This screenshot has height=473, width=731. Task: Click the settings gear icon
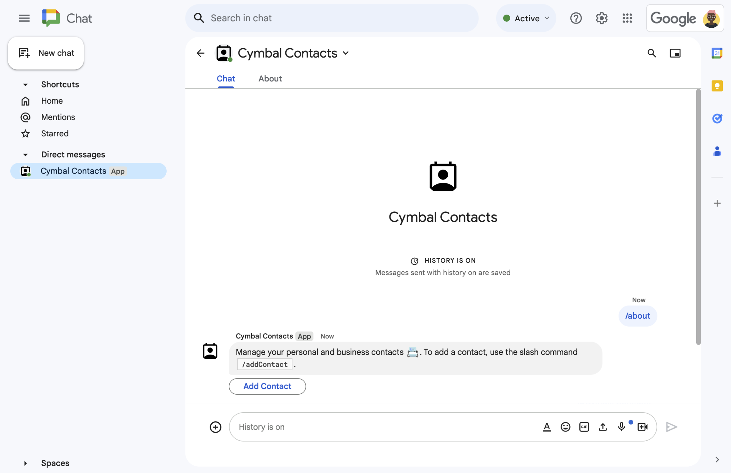602,18
